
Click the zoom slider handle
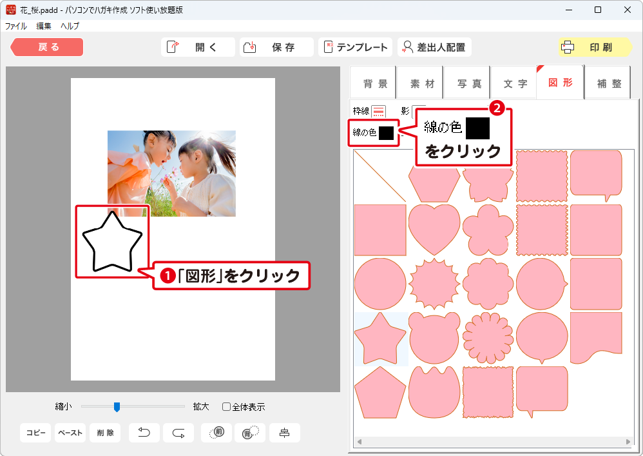coord(117,407)
